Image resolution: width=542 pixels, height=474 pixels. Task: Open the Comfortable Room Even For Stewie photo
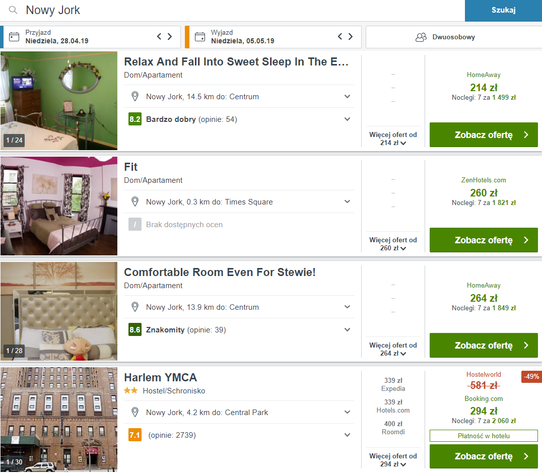pyautogui.click(x=59, y=311)
